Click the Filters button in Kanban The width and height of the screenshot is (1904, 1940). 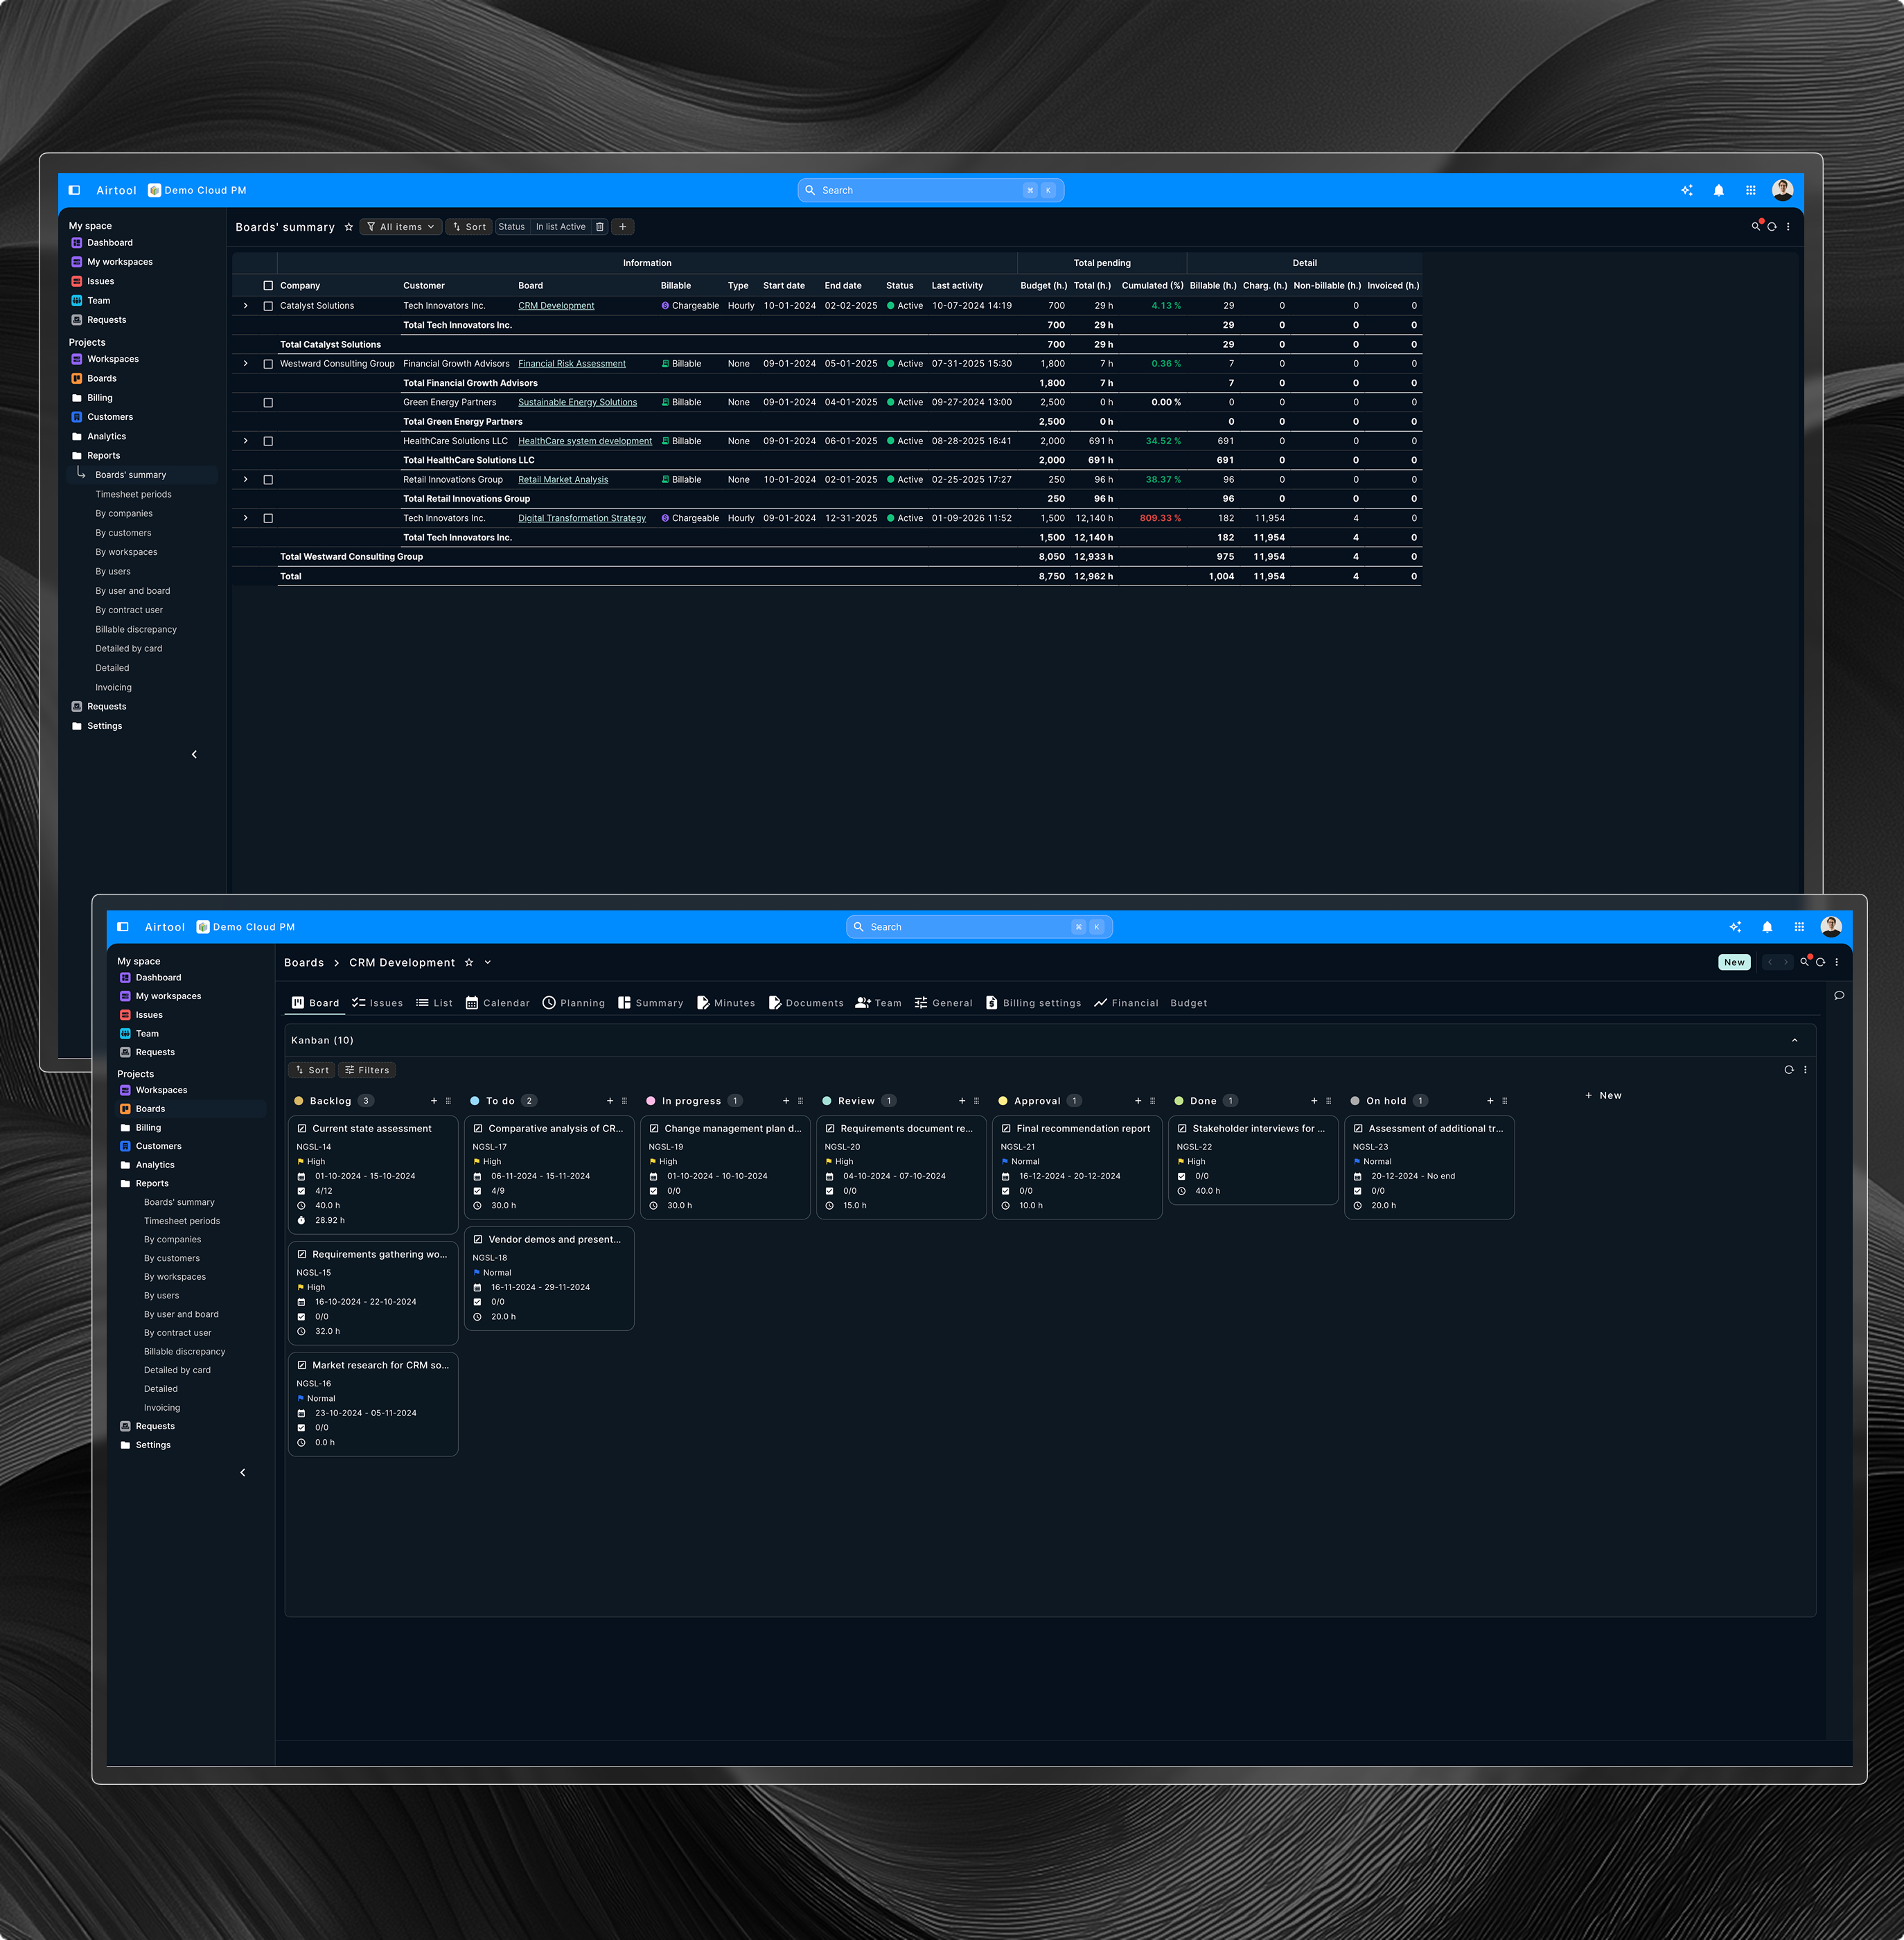(x=367, y=1070)
